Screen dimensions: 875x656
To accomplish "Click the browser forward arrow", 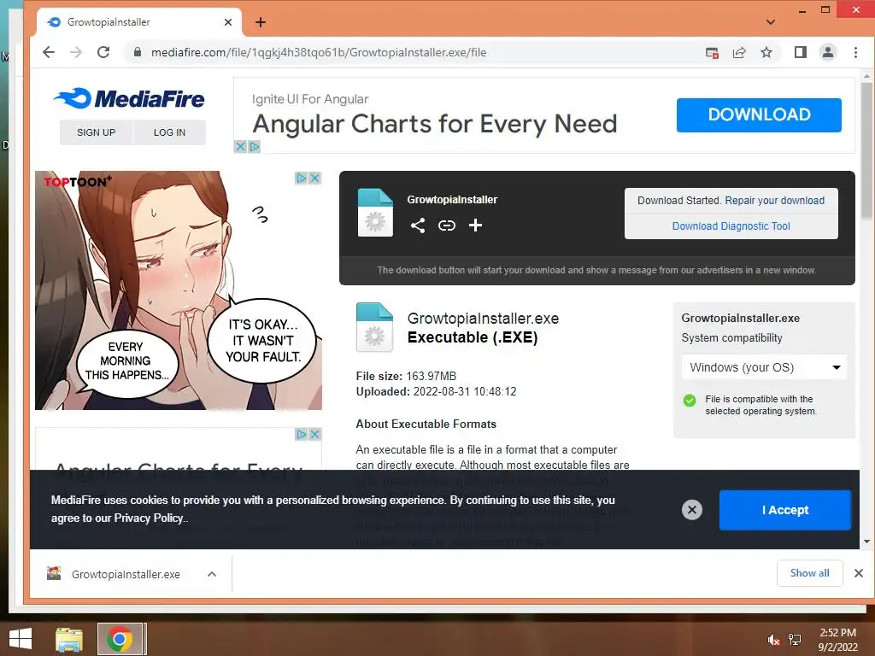I will 76,52.
